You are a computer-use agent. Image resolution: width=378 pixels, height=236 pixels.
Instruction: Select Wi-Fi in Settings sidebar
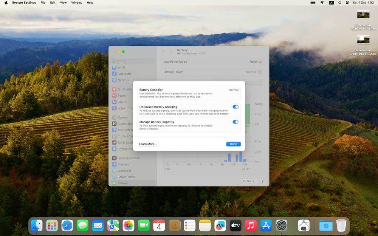[133, 68]
